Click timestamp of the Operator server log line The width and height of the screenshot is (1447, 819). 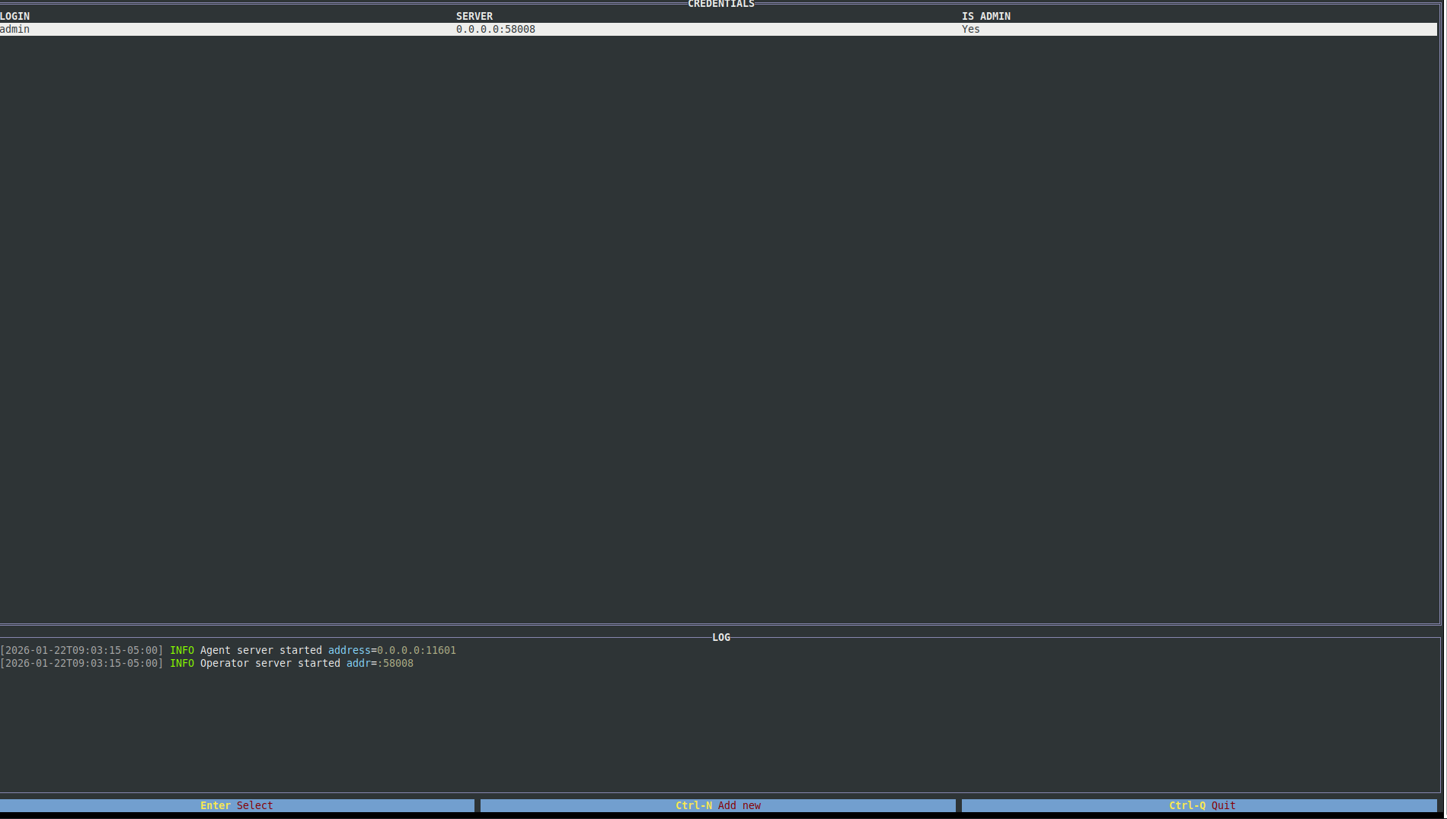tap(81, 663)
